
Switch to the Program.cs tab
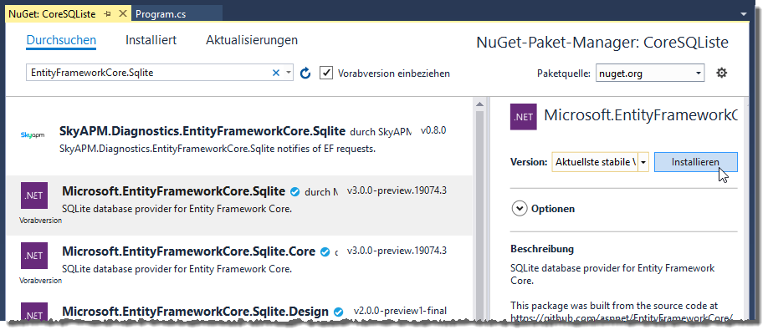[161, 14]
